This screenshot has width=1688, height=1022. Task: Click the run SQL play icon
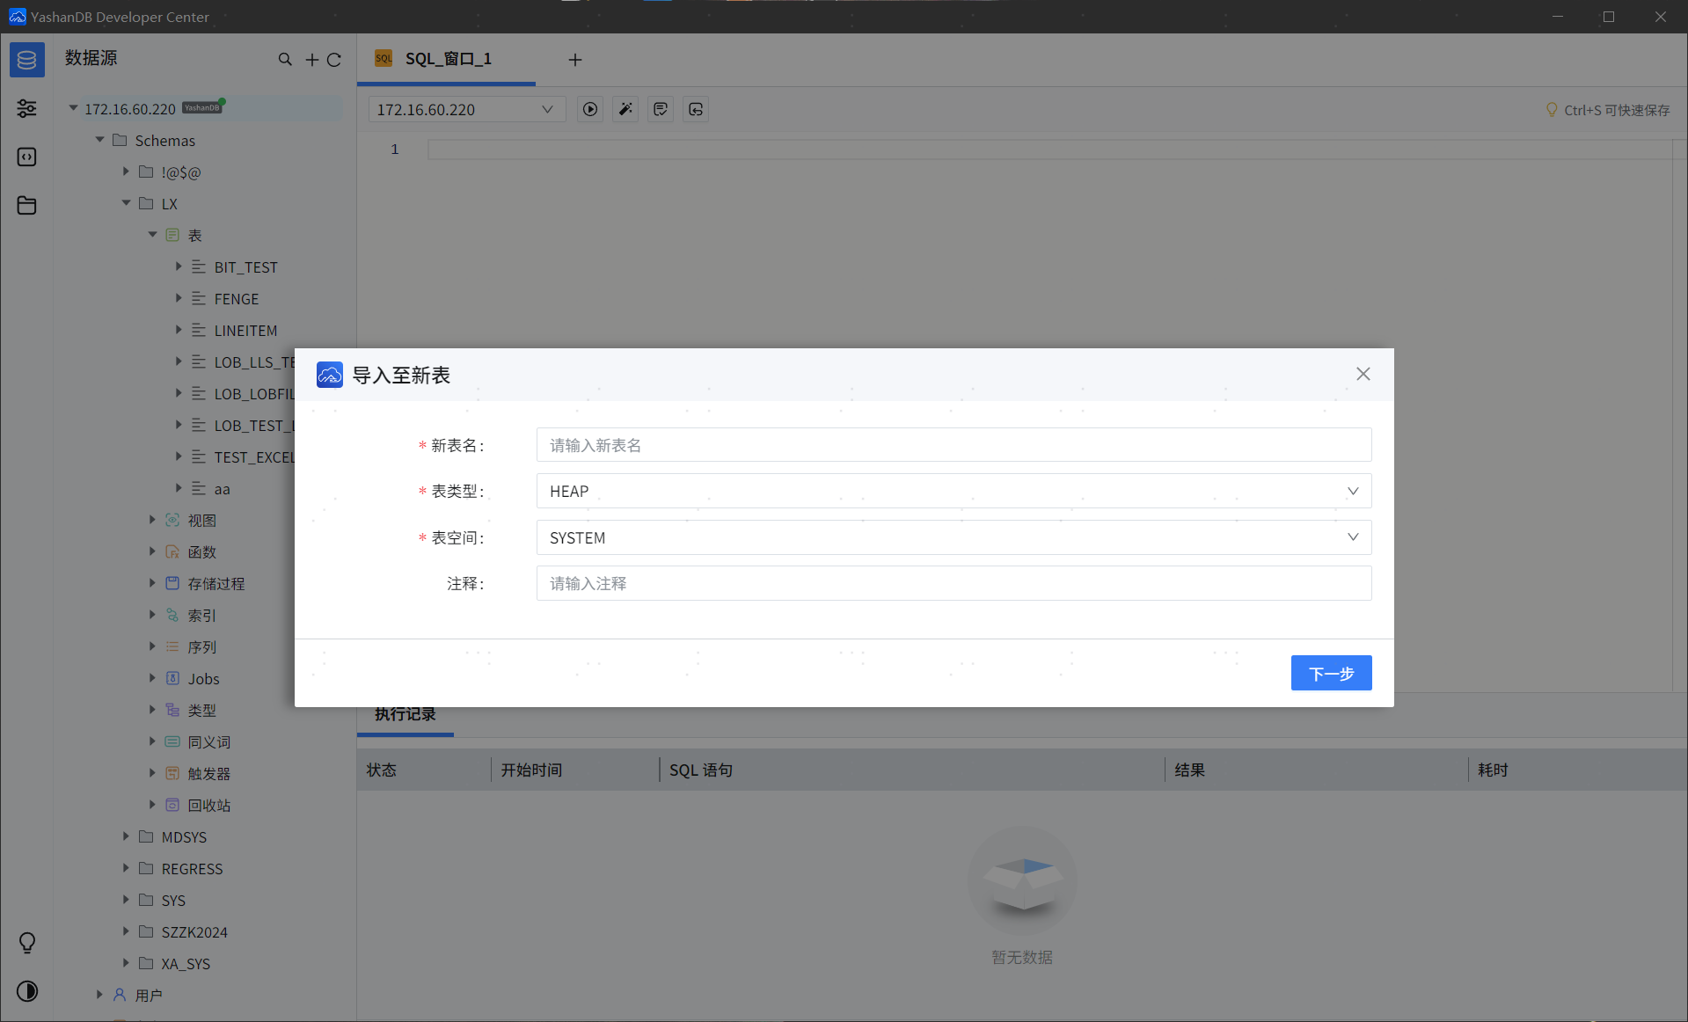click(590, 109)
